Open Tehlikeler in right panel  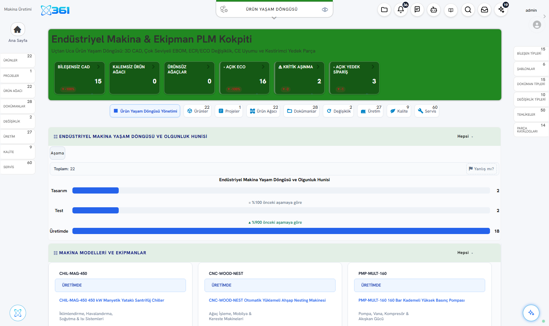pos(531,115)
